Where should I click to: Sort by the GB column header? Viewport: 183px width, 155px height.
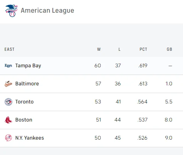point(170,49)
